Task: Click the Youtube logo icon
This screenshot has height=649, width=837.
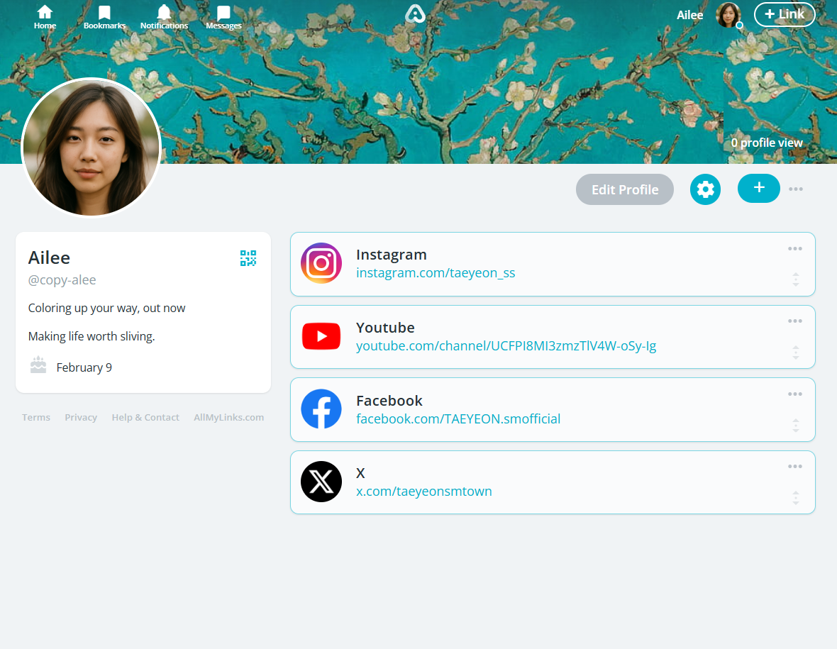Action: click(x=321, y=336)
